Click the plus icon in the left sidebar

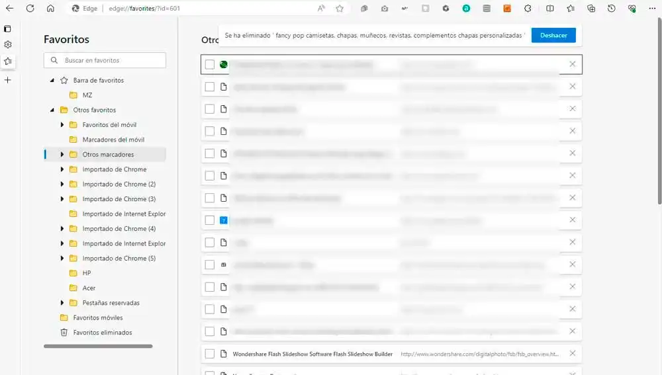point(7,80)
